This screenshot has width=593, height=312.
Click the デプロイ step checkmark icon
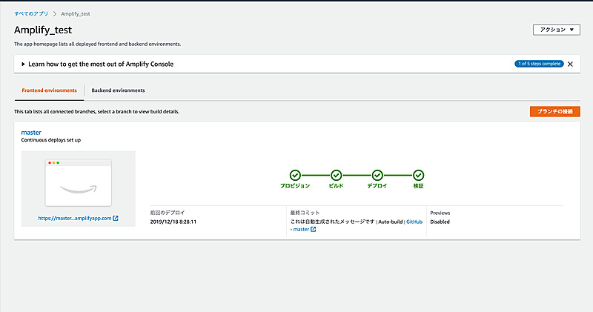[377, 175]
